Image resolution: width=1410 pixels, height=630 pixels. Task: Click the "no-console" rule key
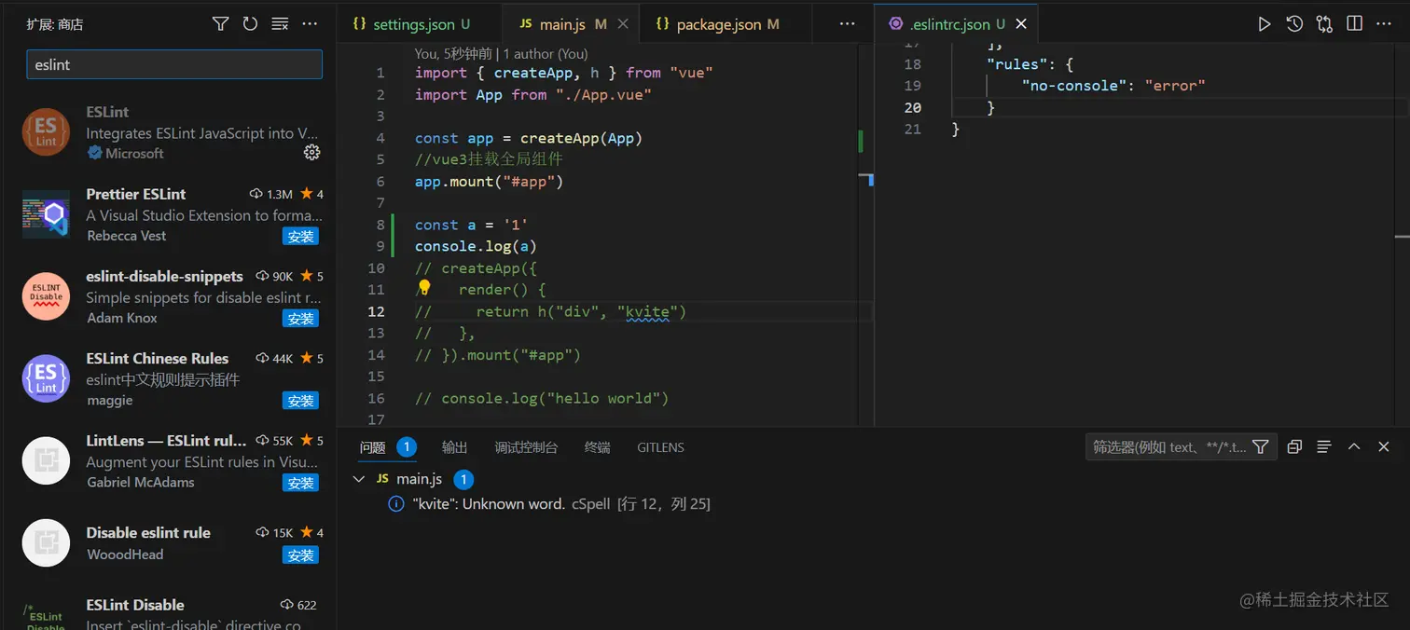(x=1074, y=86)
